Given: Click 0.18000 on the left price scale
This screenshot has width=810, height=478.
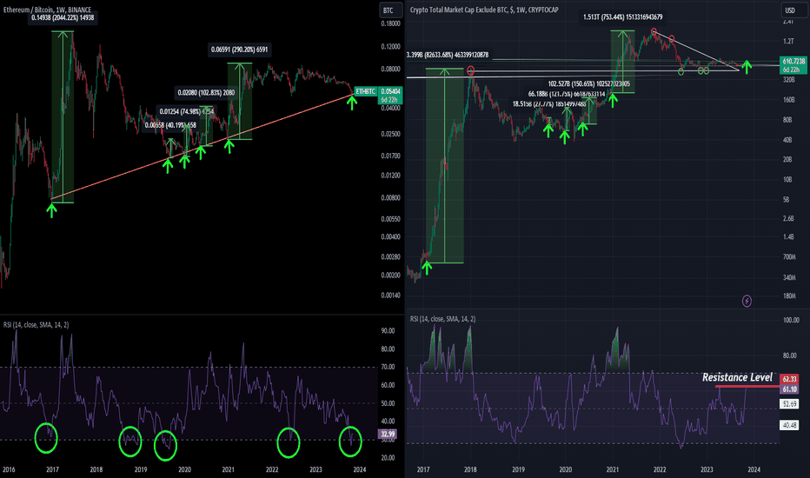Looking at the screenshot, I should tap(390, 23).
